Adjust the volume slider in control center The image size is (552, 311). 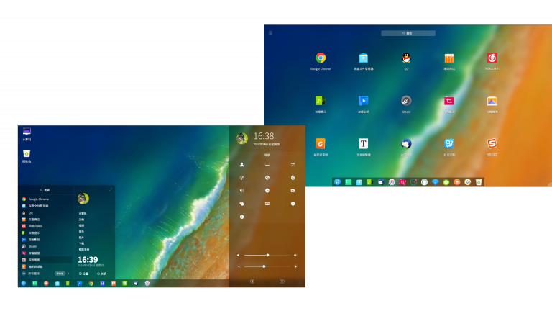click(267, 255)
